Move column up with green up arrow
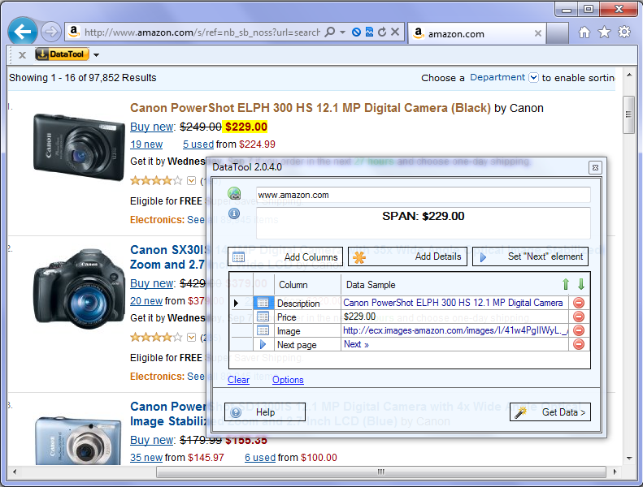 click(x=566, y=284)
